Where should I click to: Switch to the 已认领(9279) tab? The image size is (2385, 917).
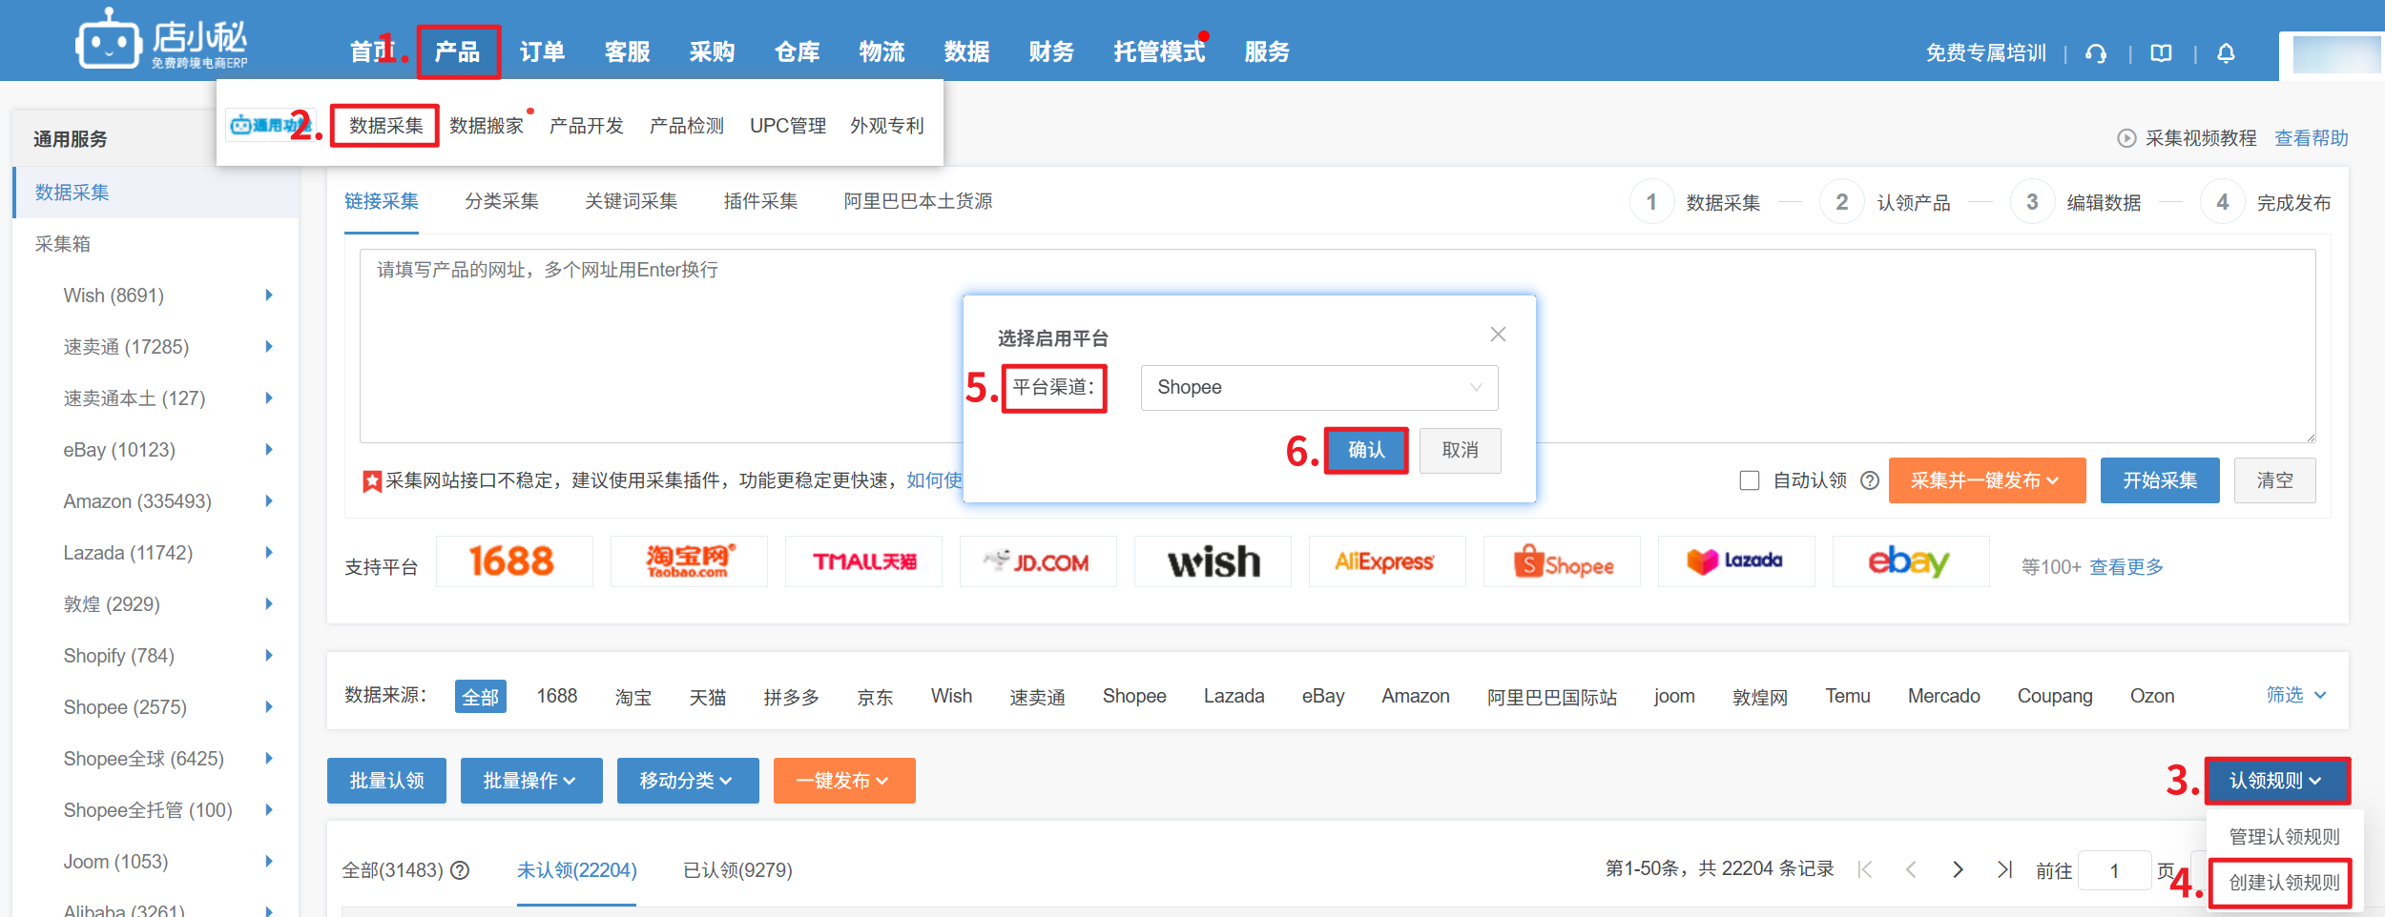click(737, 870)
